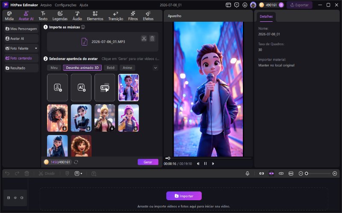Zoom in the timeline
342x213 pixels.
tap(335, 173)
